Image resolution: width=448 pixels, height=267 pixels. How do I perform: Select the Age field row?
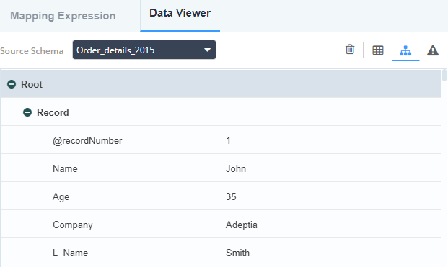click(x=221, y=196)
